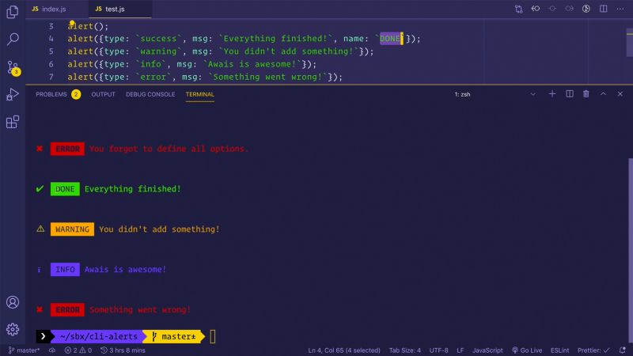
Task: Select language mode JavaScript
Action: point(487,350)
